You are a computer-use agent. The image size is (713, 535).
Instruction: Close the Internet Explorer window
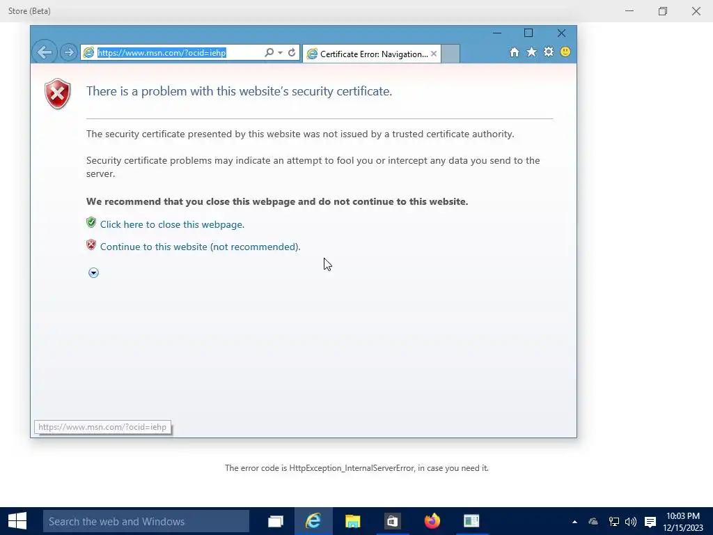point(562,33)
